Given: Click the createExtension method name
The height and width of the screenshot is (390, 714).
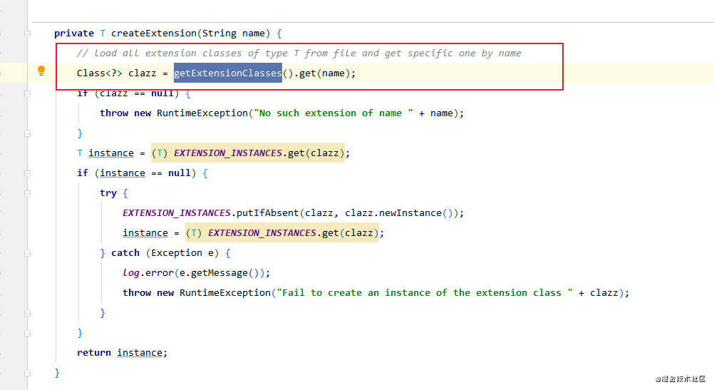Looking at the screenshot, I should 154,34.
